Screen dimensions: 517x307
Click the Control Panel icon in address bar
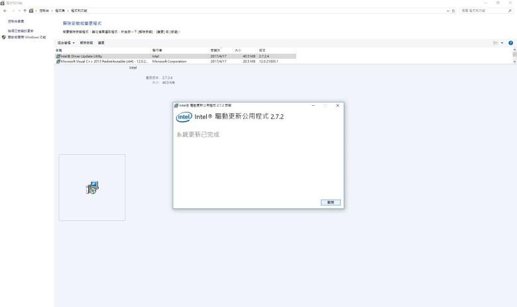[31, 11]
